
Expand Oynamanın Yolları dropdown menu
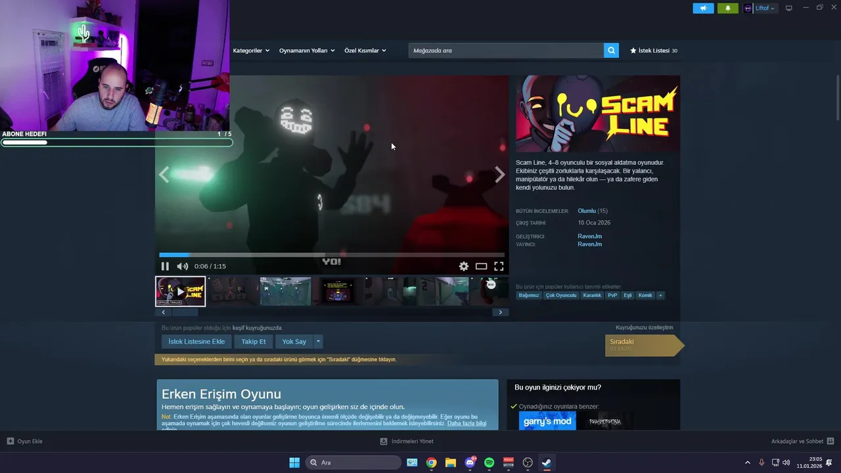307,51
